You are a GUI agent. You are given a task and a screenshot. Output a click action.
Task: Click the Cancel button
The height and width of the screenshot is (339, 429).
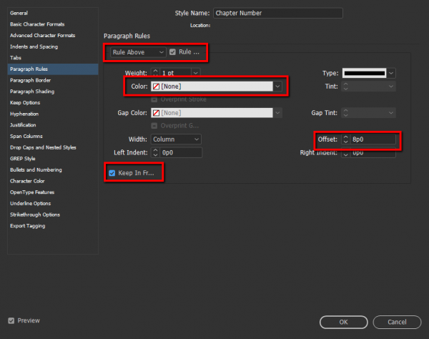tap(397, 322)
